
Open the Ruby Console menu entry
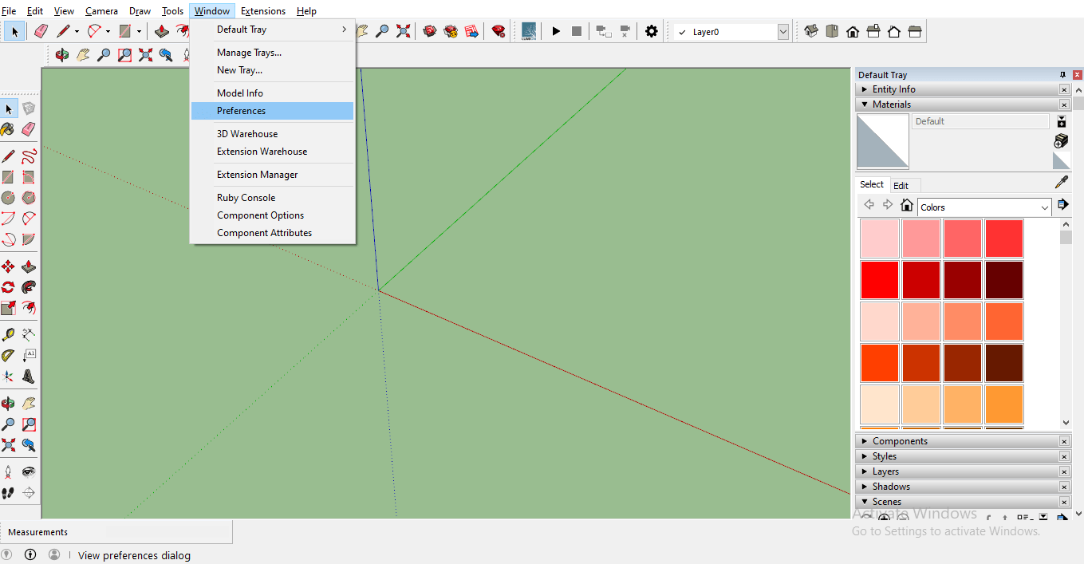coord(246,198)
